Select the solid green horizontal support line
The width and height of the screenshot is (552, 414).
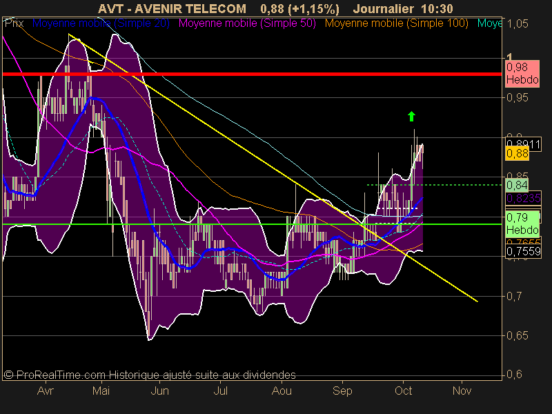pos(252,224)
